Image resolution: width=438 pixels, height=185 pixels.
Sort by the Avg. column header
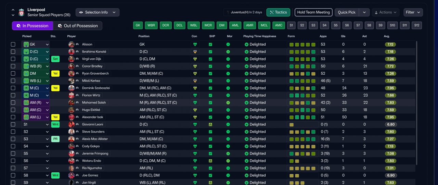pos(387,36)
